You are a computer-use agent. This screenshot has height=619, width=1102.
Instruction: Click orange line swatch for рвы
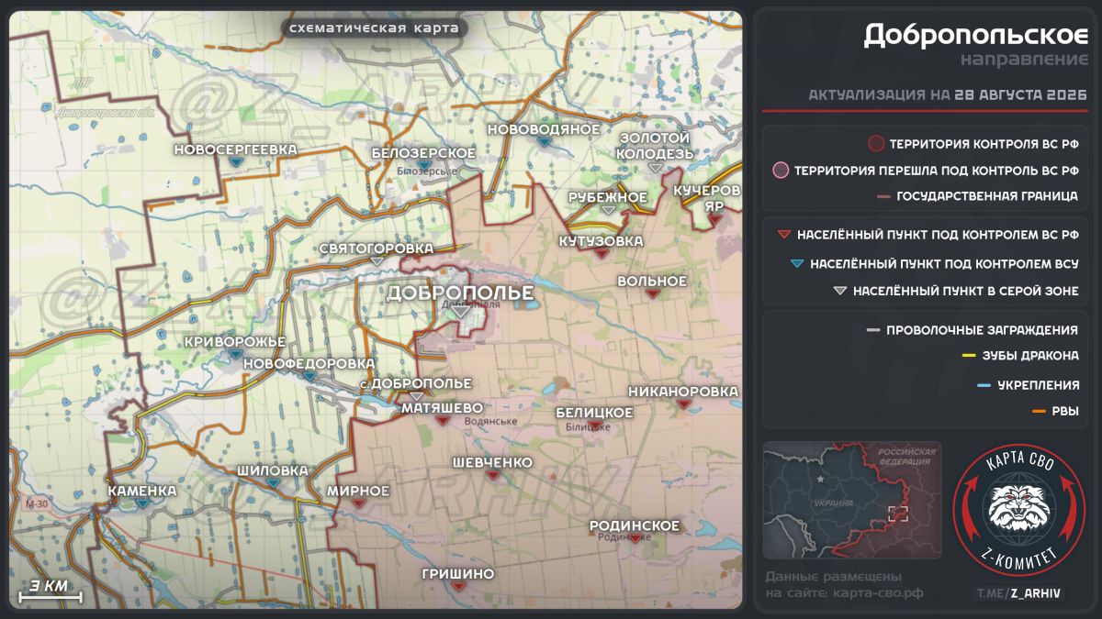tap(1040, 411)
